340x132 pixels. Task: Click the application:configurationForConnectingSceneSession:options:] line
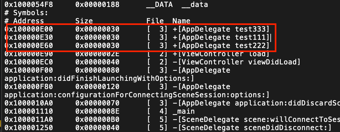point(137,95)
